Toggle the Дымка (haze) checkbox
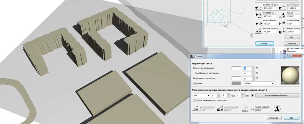This screenshot has width=304, height=124. click(x=195, y=83)
